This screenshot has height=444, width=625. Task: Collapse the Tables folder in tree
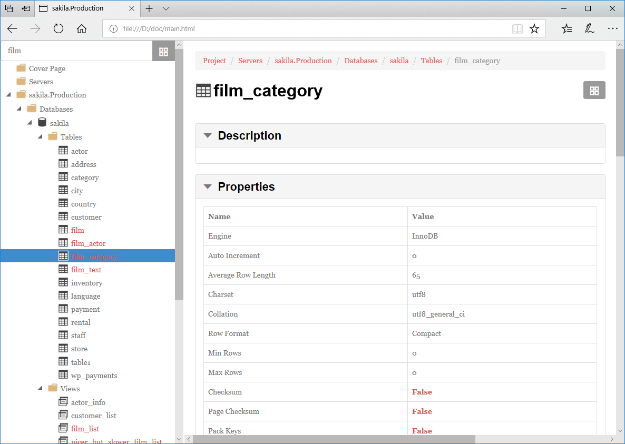[41, 137]
